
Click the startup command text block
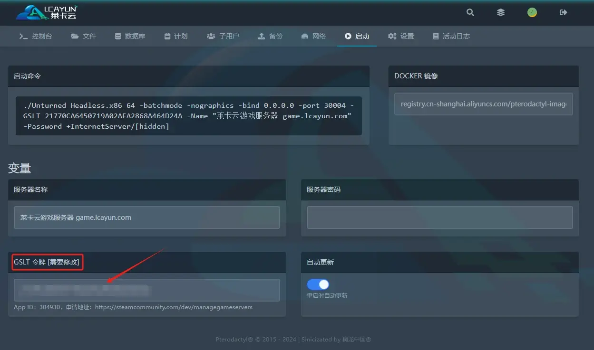click(189, 116)
